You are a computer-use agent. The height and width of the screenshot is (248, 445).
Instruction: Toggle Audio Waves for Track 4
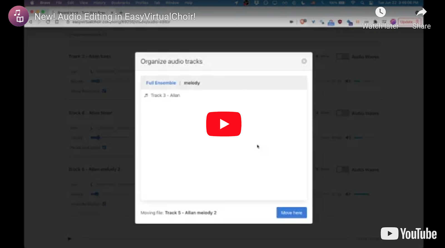[342, 113]
